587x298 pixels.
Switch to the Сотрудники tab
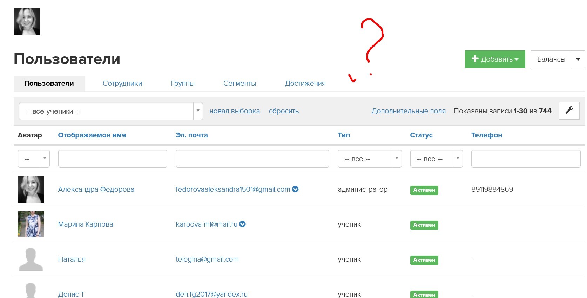(x=122, y=83)
